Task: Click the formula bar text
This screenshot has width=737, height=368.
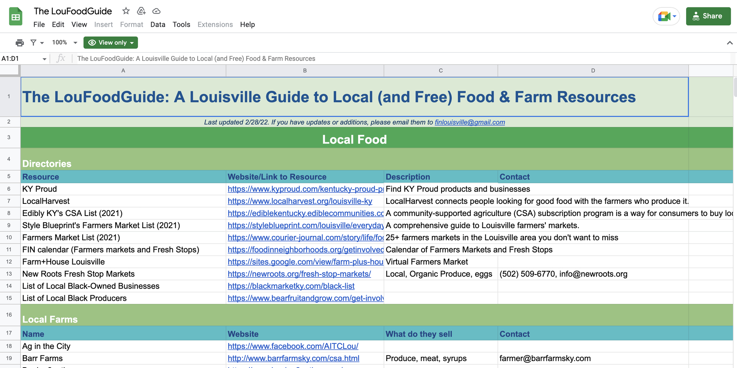Action: 196,59
